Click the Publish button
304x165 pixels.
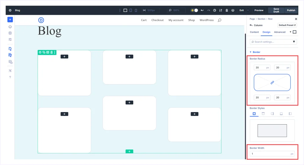pos(291,10)
